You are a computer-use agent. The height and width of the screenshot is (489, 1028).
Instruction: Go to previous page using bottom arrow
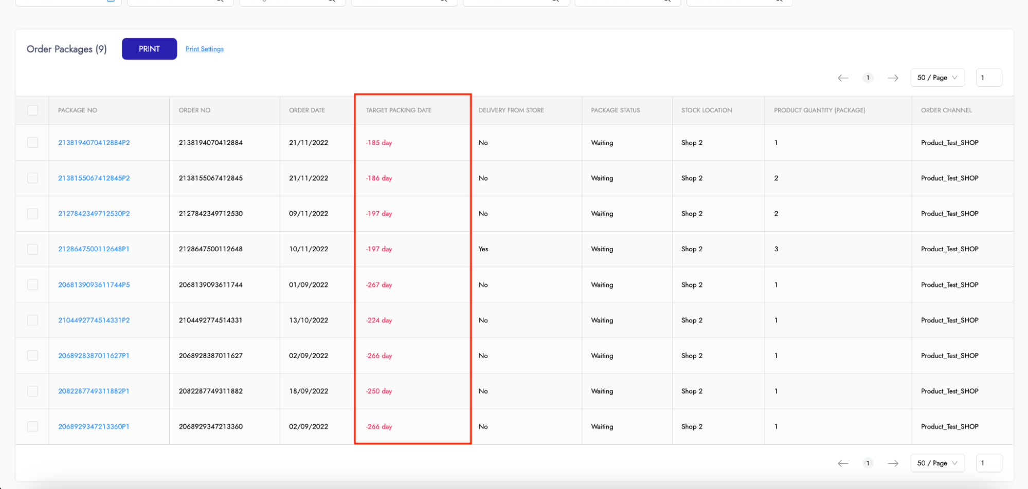[842, 463]
